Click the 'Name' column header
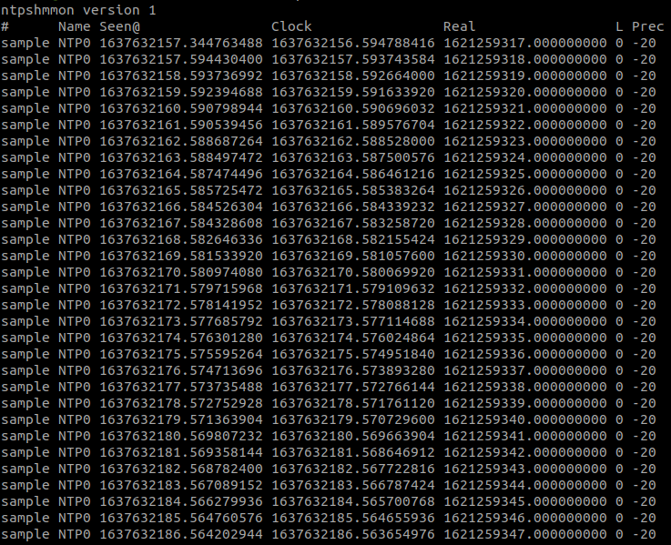Image resolution: width=671 pixels, height=545 pixels. (74, 26)
